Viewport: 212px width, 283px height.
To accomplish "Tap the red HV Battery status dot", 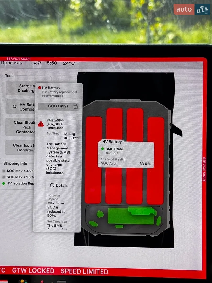I will pos(40,88).
